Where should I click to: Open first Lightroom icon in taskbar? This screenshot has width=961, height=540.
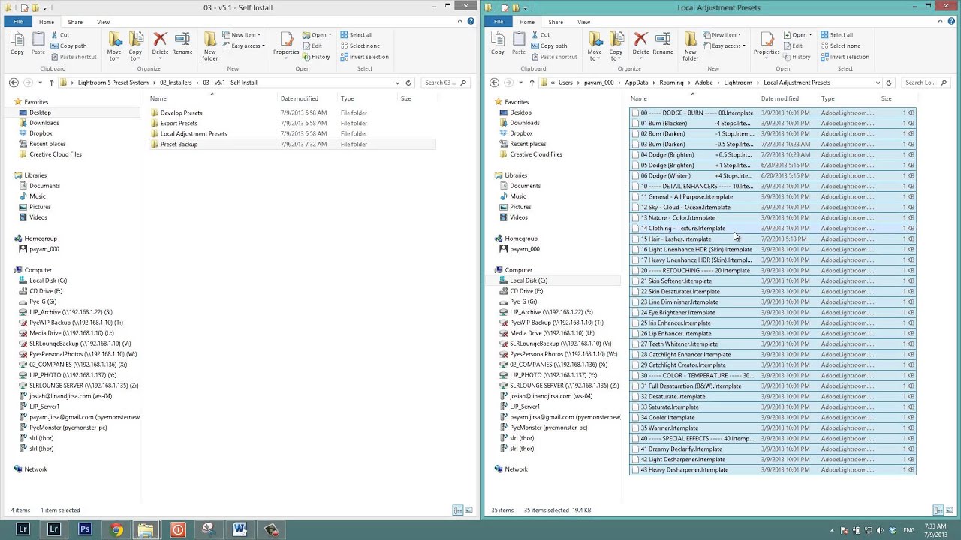[23, 529]
